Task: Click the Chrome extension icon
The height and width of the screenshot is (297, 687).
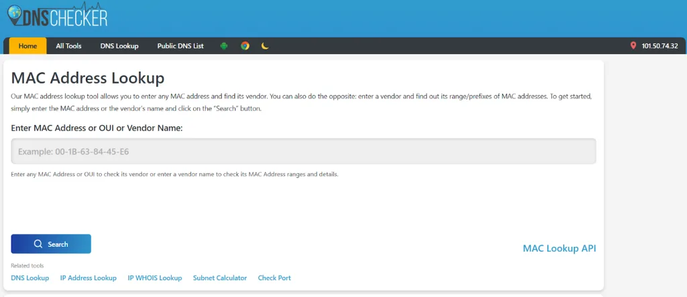Action: point(245,46)
